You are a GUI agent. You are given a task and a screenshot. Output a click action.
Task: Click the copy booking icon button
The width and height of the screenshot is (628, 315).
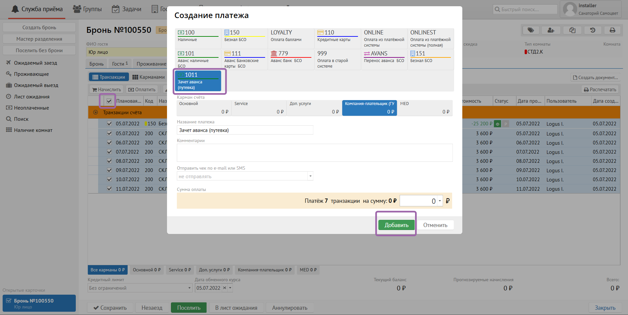point(572,30)
